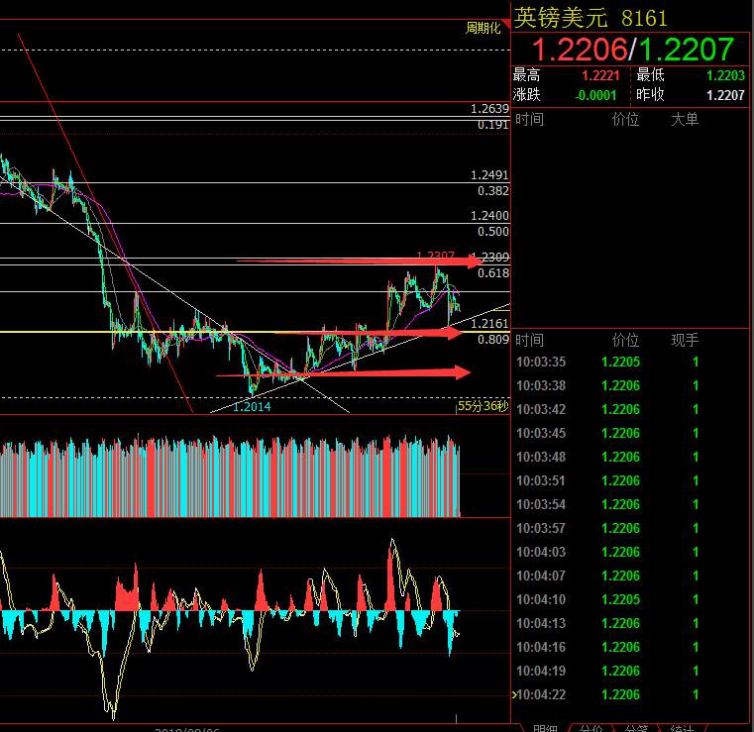Screen dimensions: 754x732
Task: Select the 最低 value 1.2203
Action: click(x=725, y=75)
